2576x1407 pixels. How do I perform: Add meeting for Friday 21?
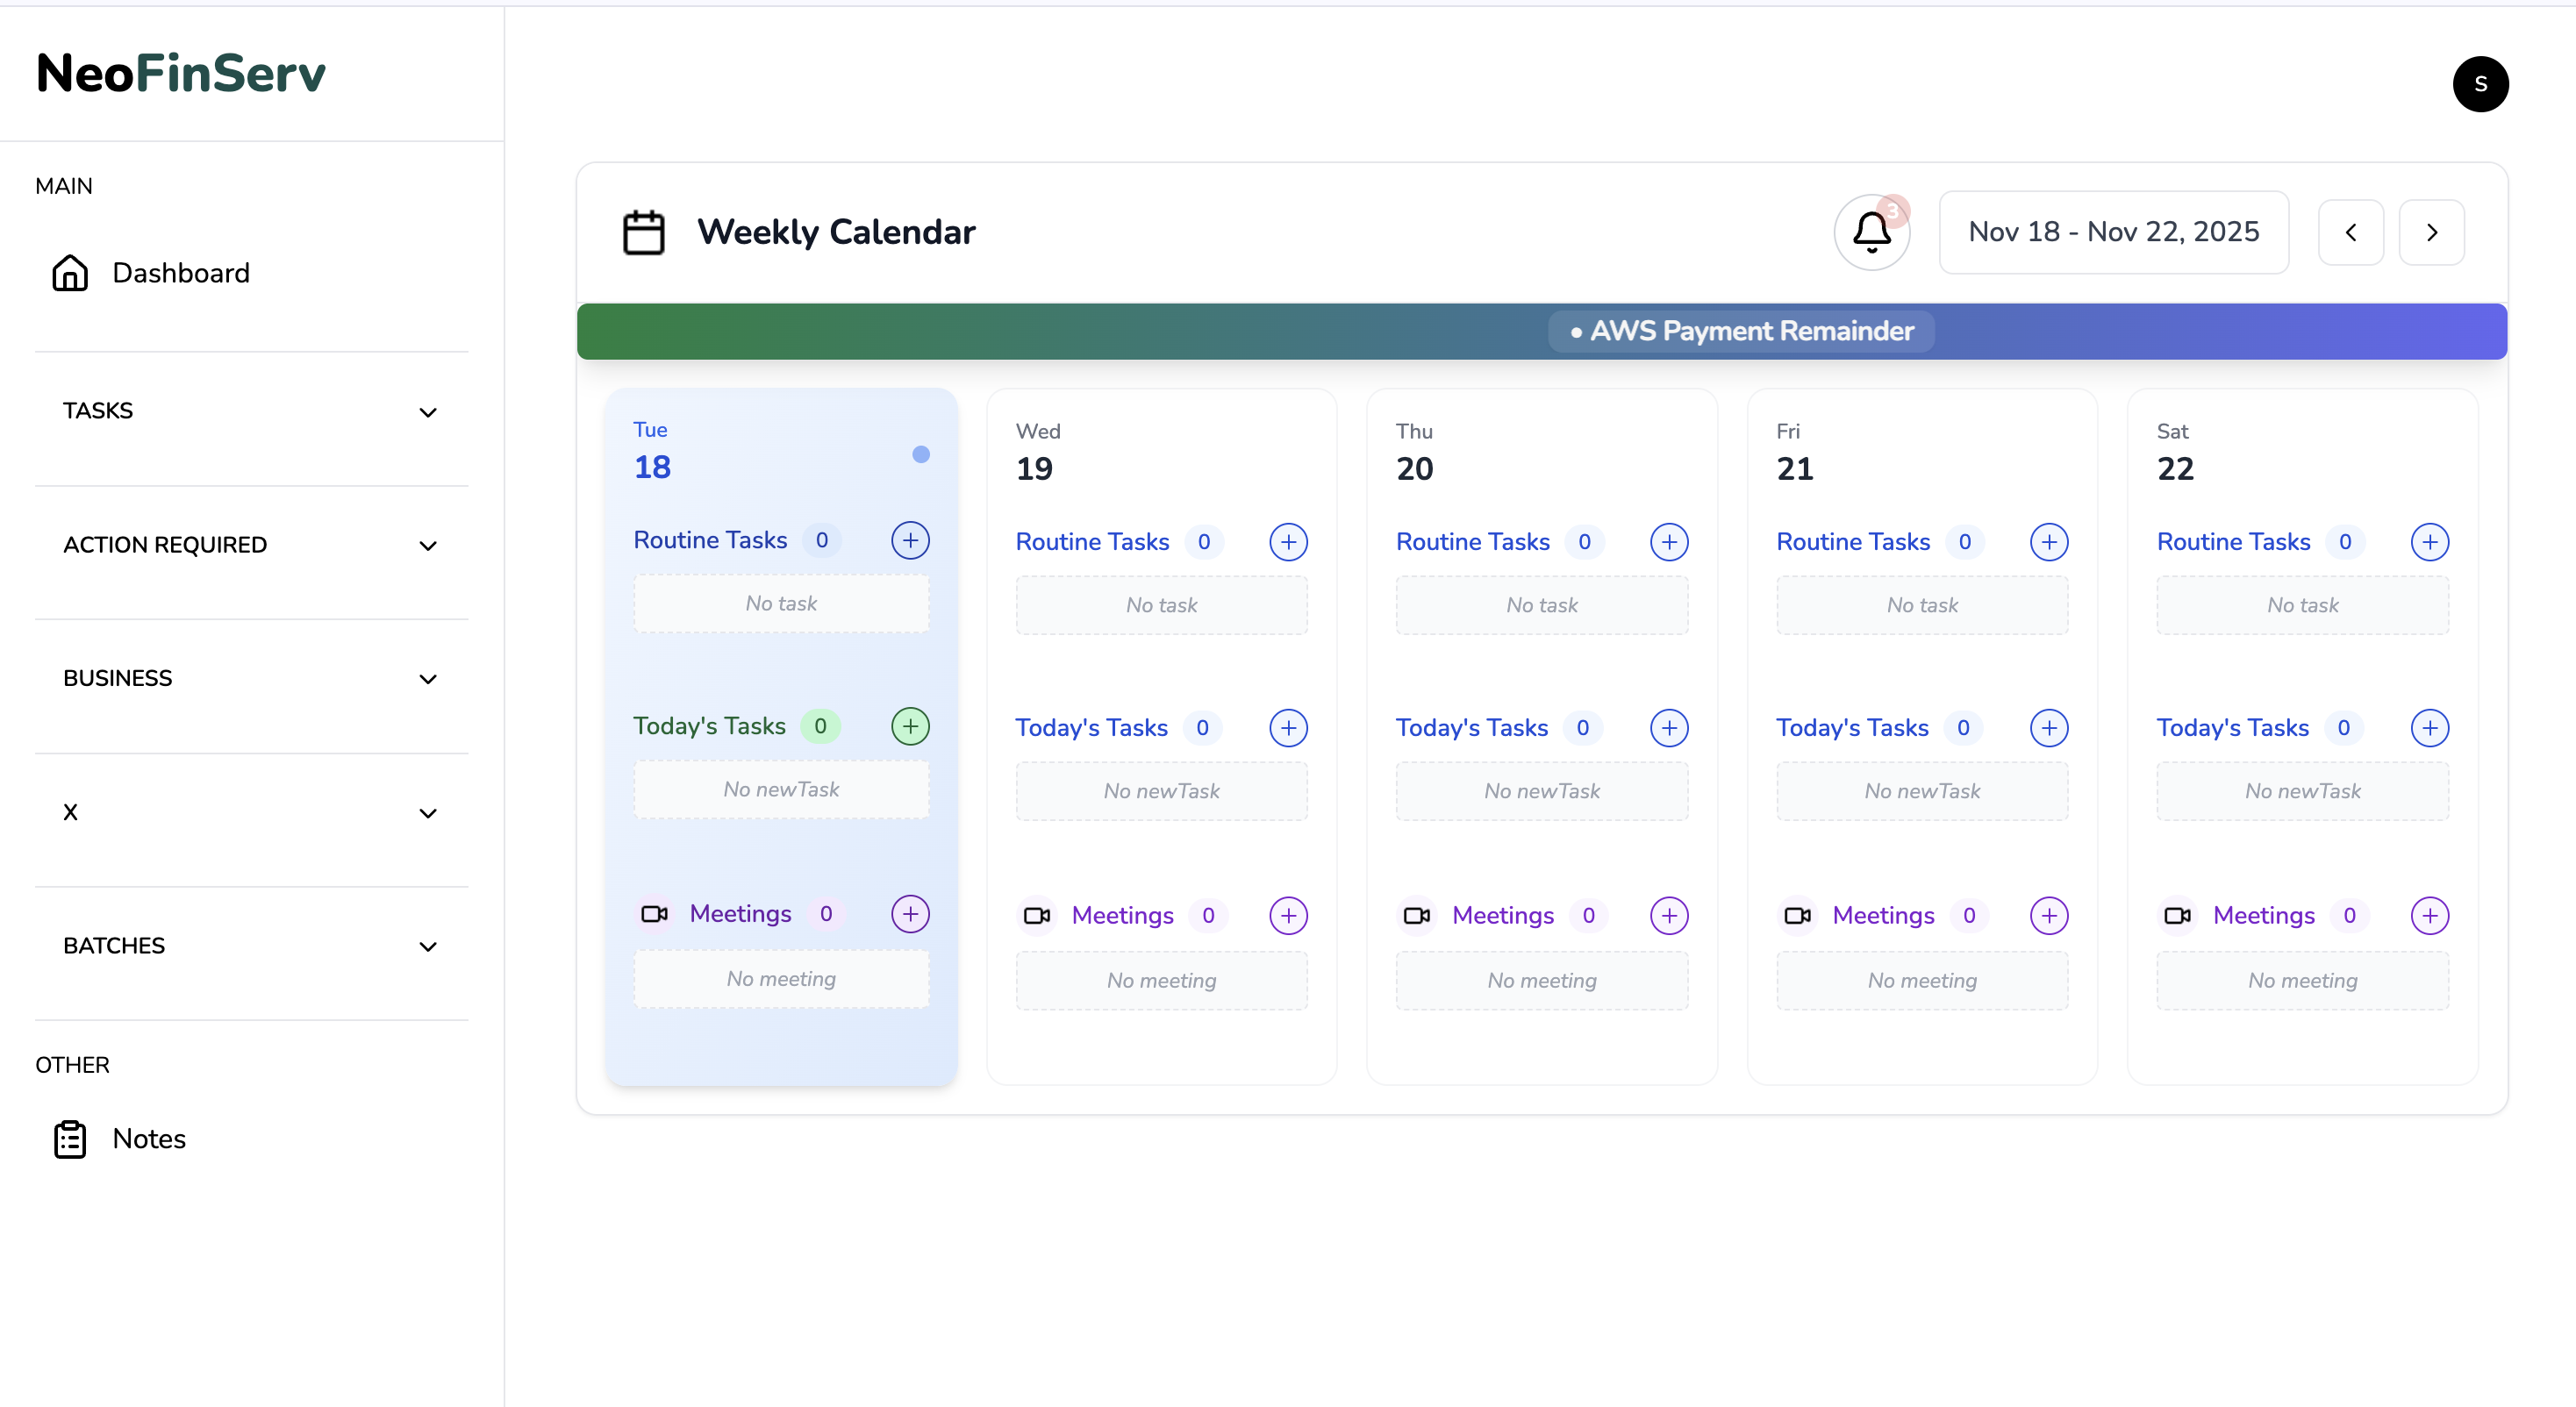(x=2049, y=915)
